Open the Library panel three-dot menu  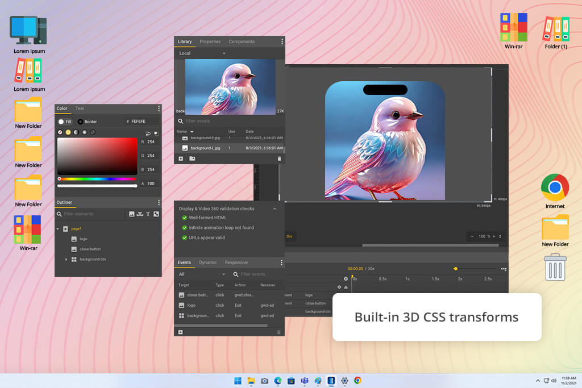pos(282,41)
